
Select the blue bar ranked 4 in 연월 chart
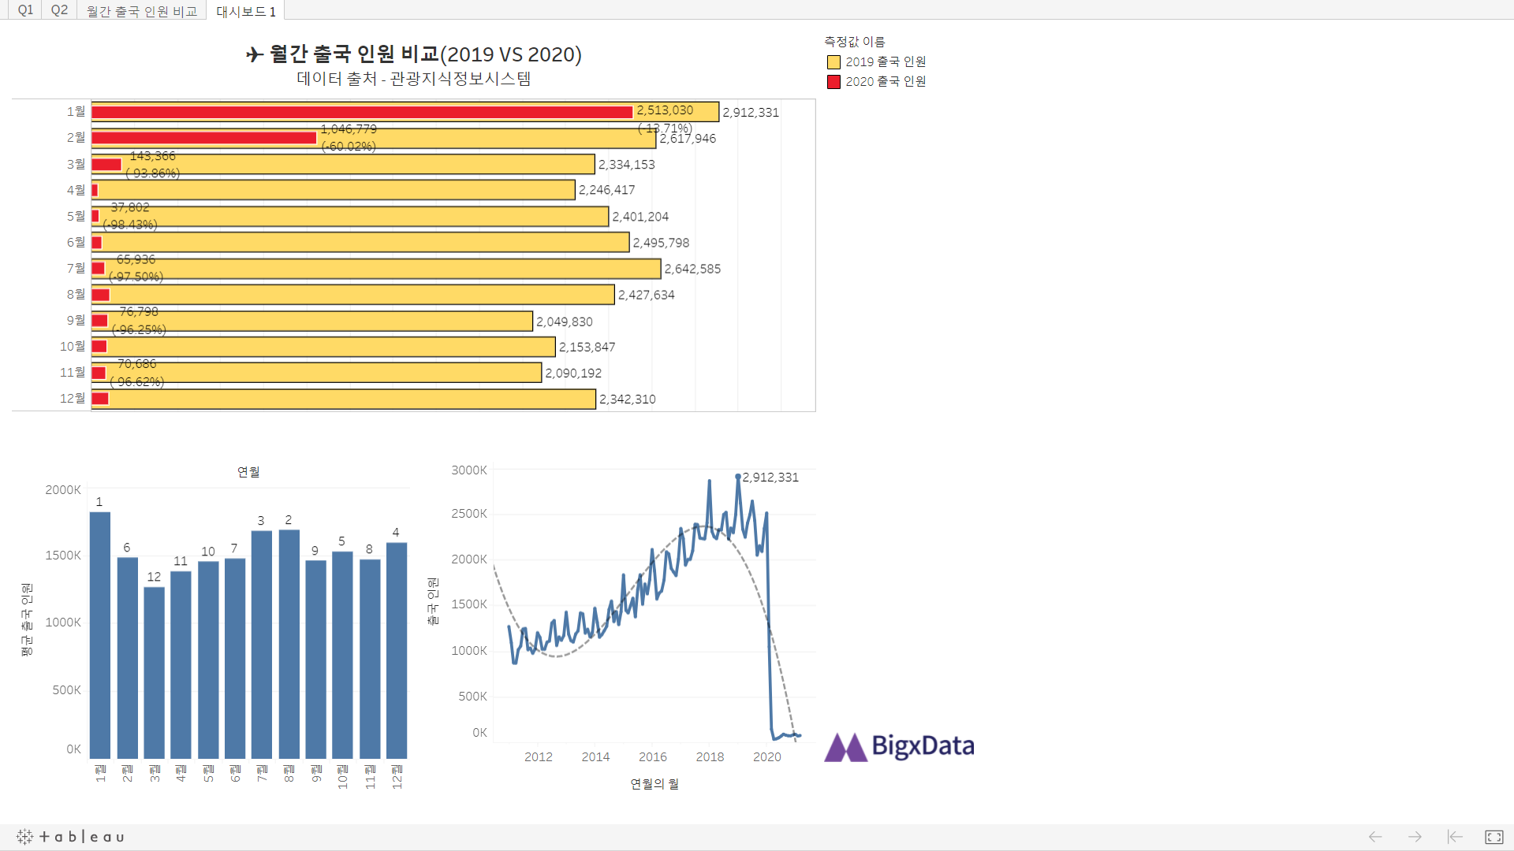[x=397, y=650]
